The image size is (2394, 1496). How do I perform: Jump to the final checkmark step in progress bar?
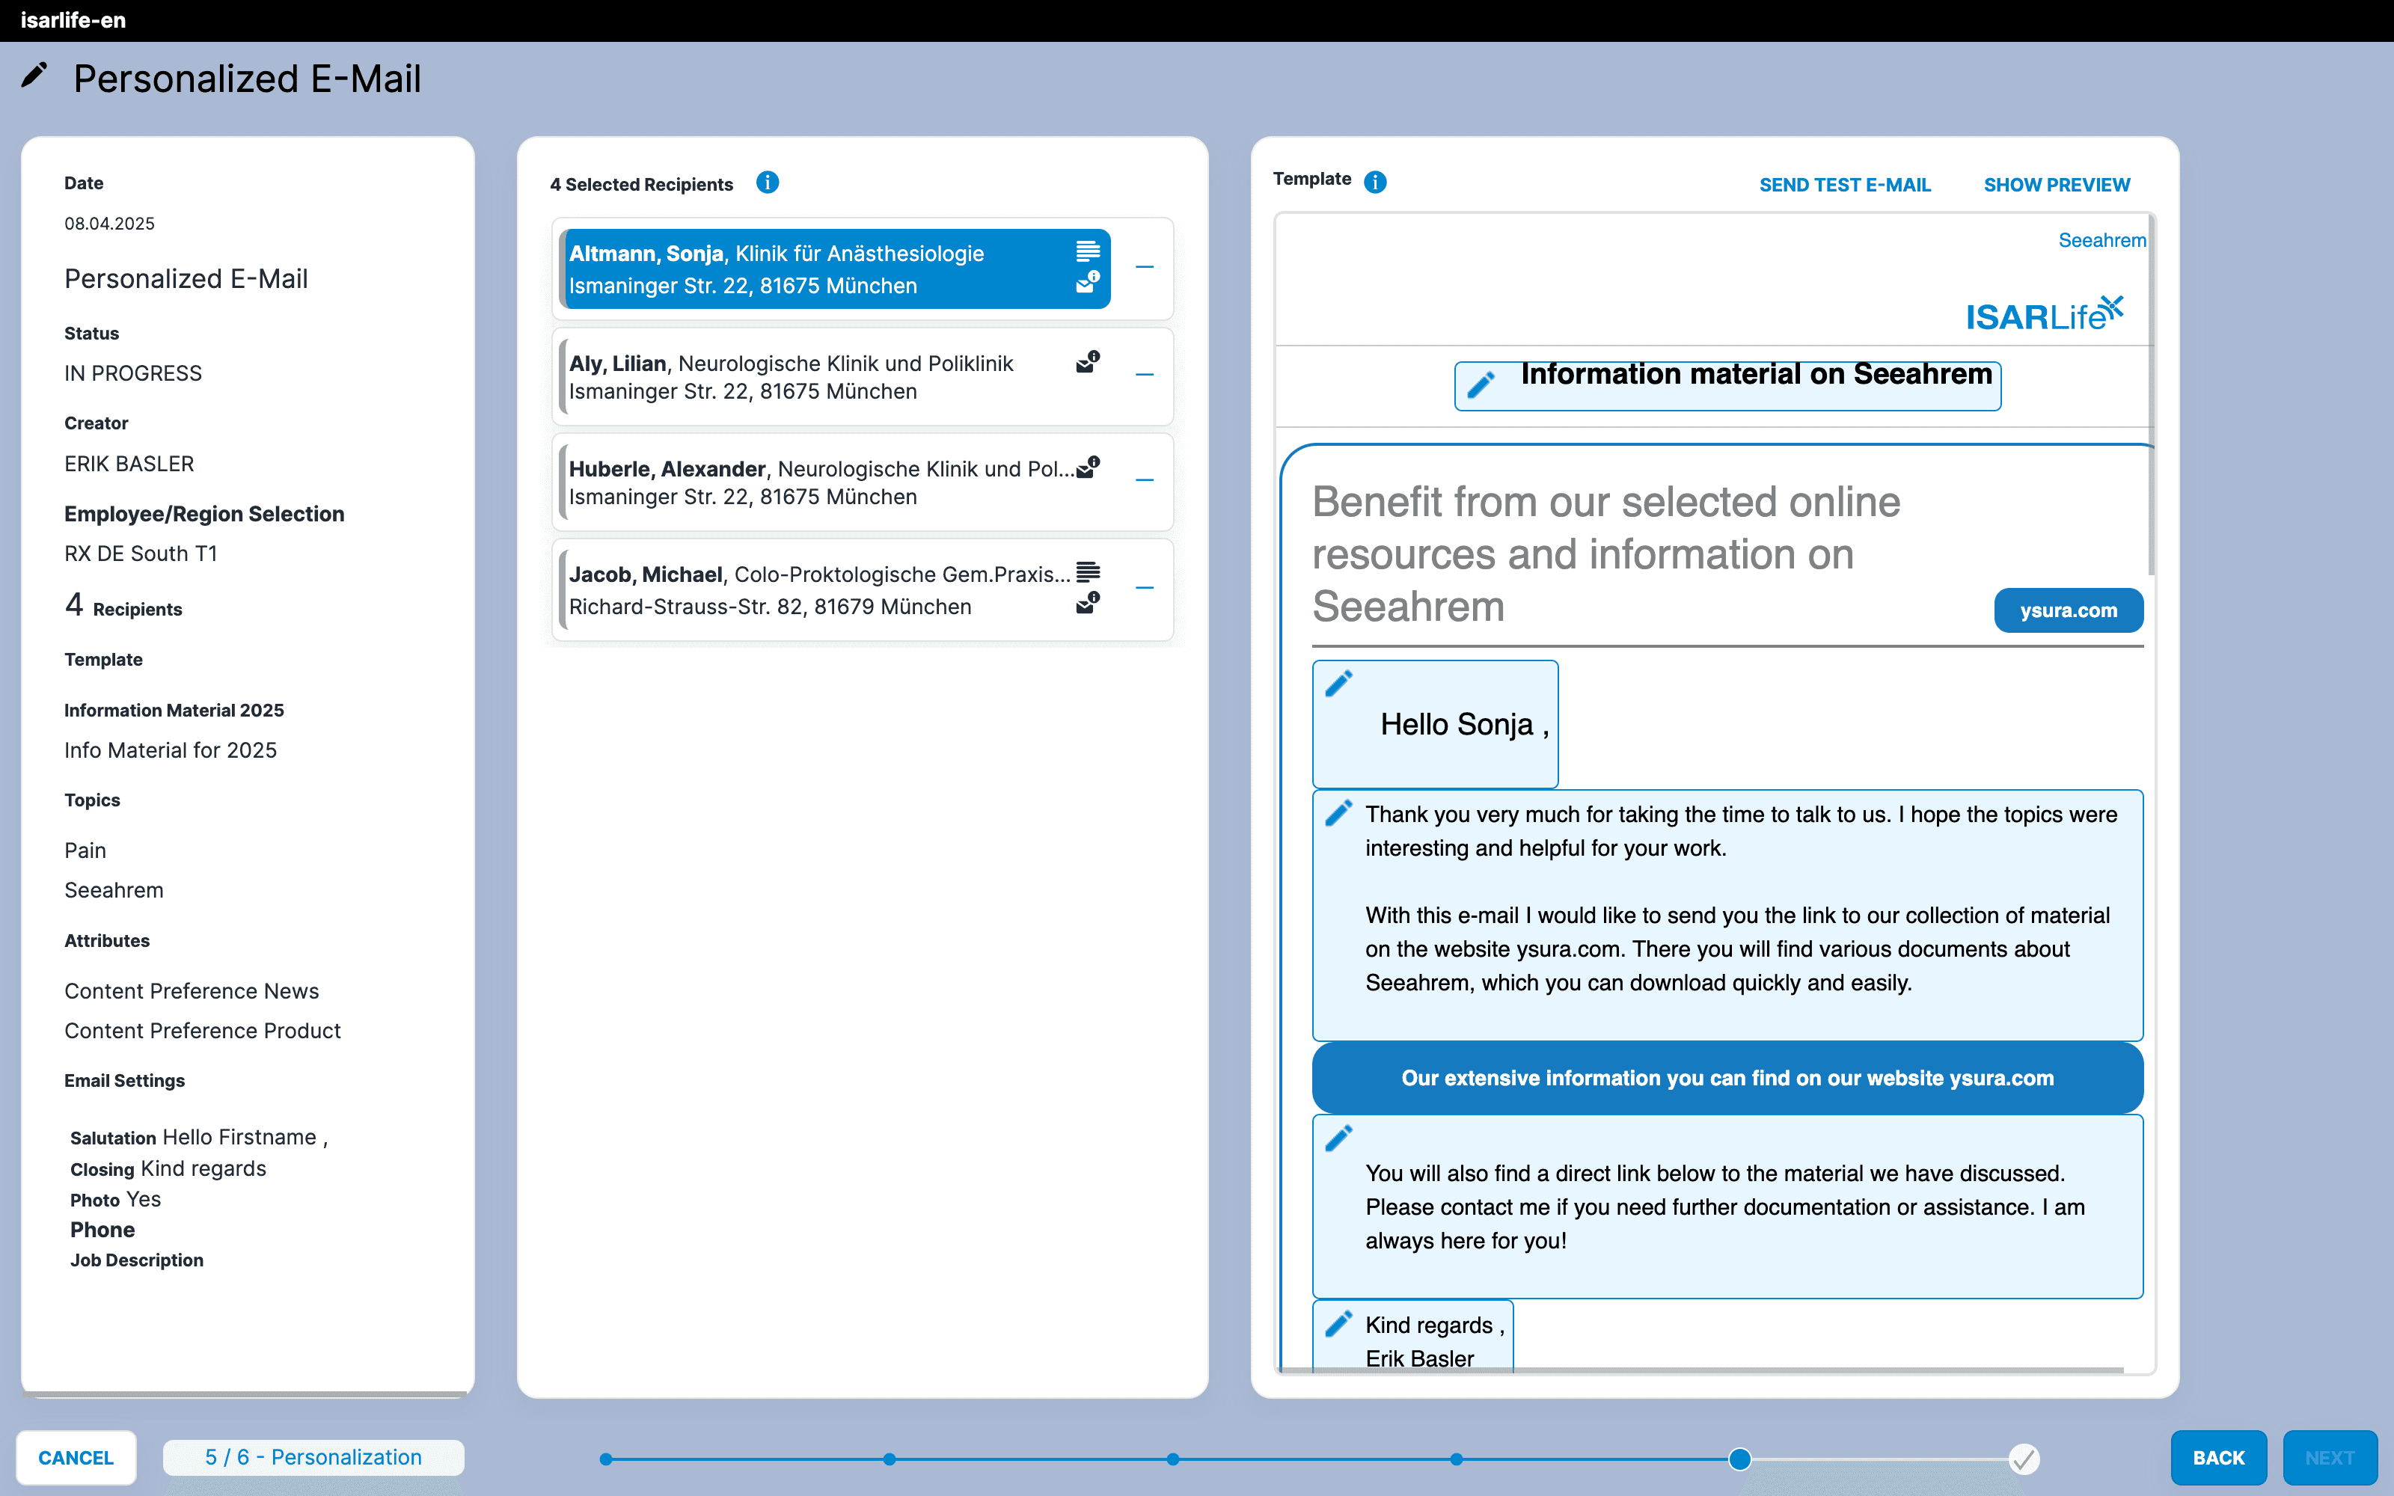coord(2023,1459)
